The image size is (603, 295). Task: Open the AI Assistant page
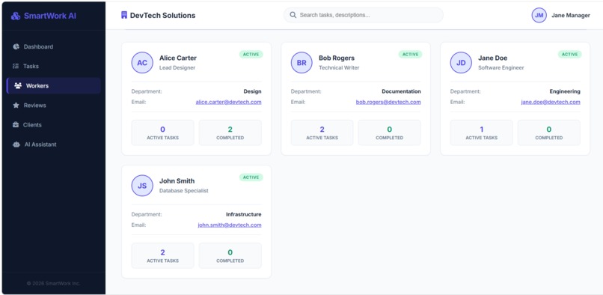tap(54, 145)
